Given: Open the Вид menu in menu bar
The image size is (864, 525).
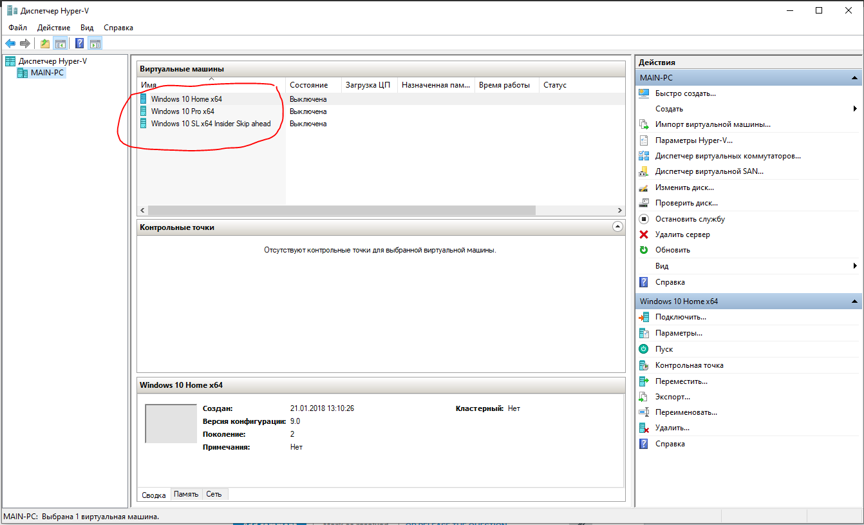Looking at the screenshot, I should coord(87,28).
